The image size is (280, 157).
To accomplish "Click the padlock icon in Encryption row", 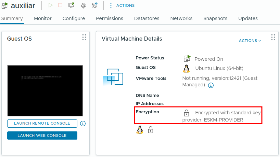I will point(187,113).
